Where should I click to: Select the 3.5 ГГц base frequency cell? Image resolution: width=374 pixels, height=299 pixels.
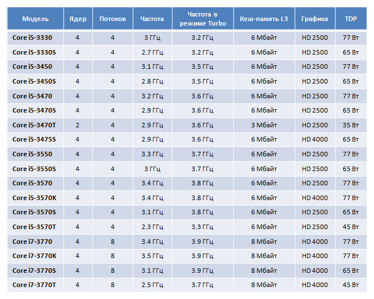pos(152,256)
